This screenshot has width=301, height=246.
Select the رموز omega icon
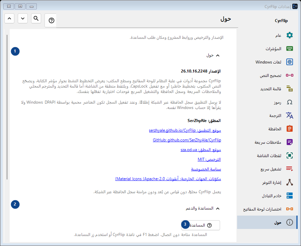[x=290, y=102]
